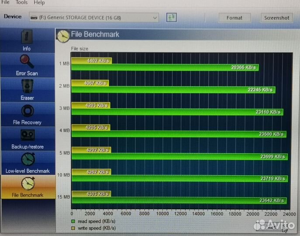Launch the File Recovery tool

pos(27,114)
